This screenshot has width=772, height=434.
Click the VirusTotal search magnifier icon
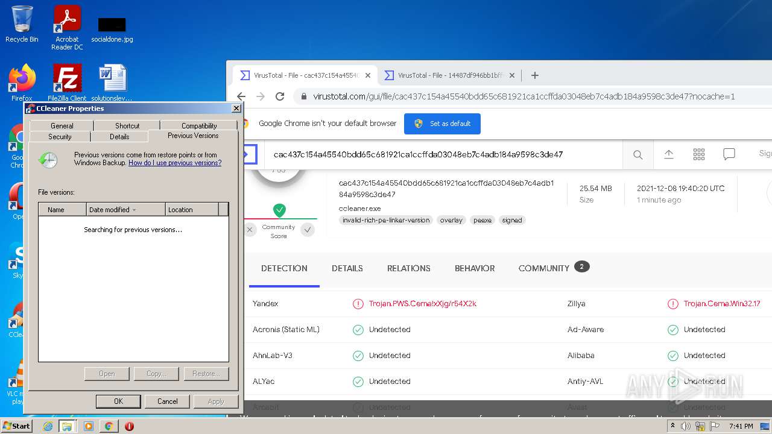click(x=638, y=155)
